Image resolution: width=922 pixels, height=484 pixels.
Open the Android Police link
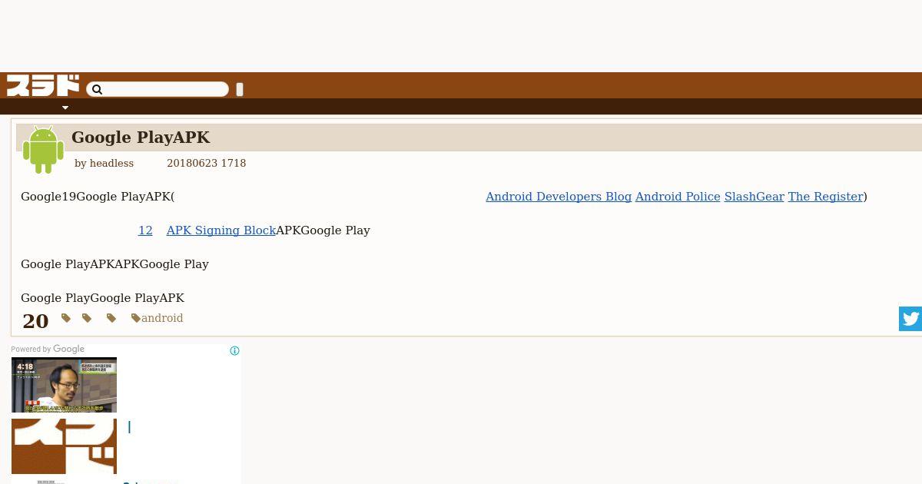[678, 197]
